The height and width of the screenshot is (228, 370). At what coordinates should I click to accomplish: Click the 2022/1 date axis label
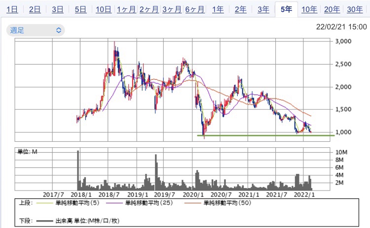304,195
